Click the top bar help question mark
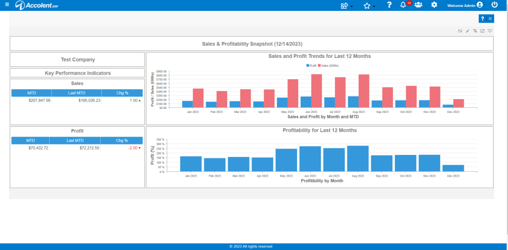Image resolution: width=508 pixels, height=250 pixels. coord(389,5)
